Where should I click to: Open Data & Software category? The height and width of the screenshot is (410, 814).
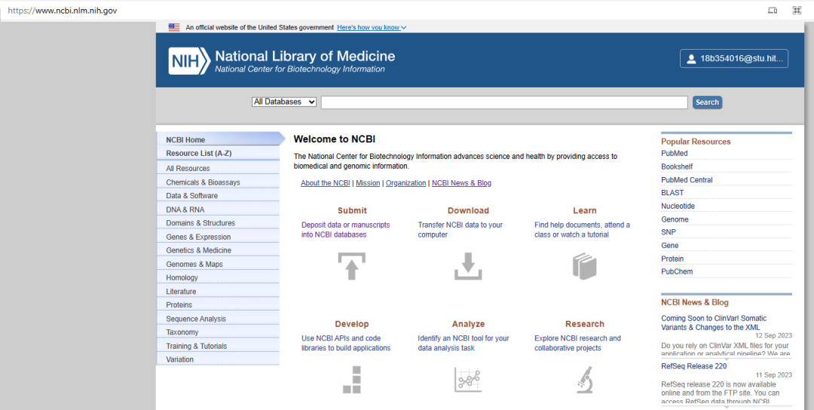218,196
